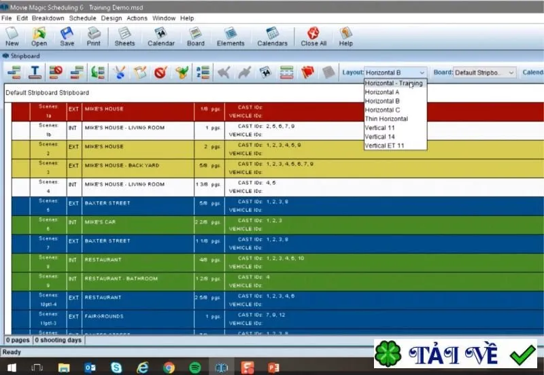
Task: Click the A-Z sort strips icon
Action: click(203, 73)
